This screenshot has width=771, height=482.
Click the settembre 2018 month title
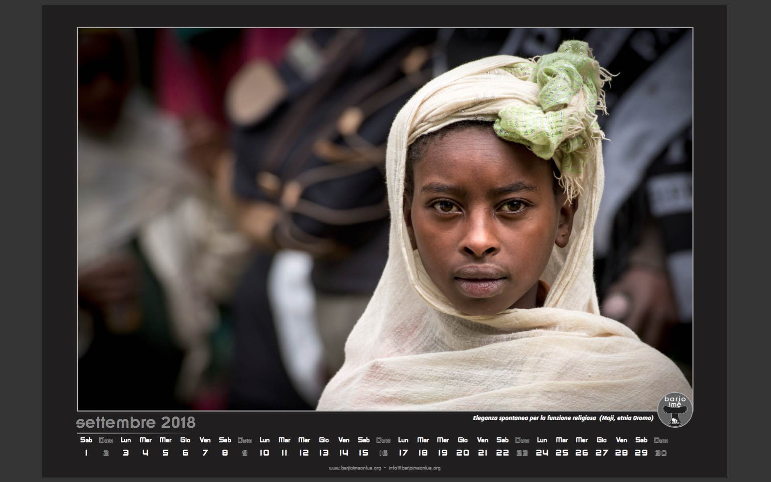tap(136, 423)
